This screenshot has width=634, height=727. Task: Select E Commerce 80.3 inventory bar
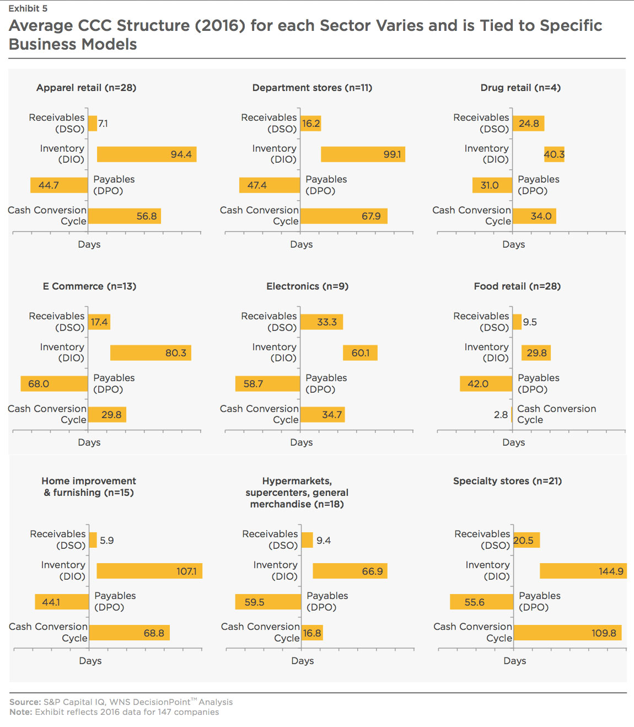click(x=151, y=353)
